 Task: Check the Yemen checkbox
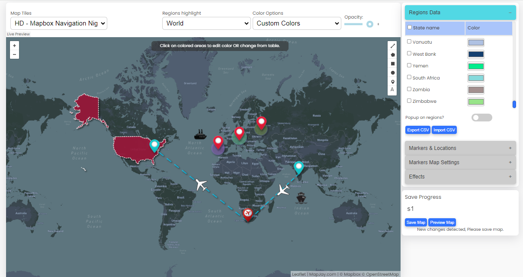[409, 65]
